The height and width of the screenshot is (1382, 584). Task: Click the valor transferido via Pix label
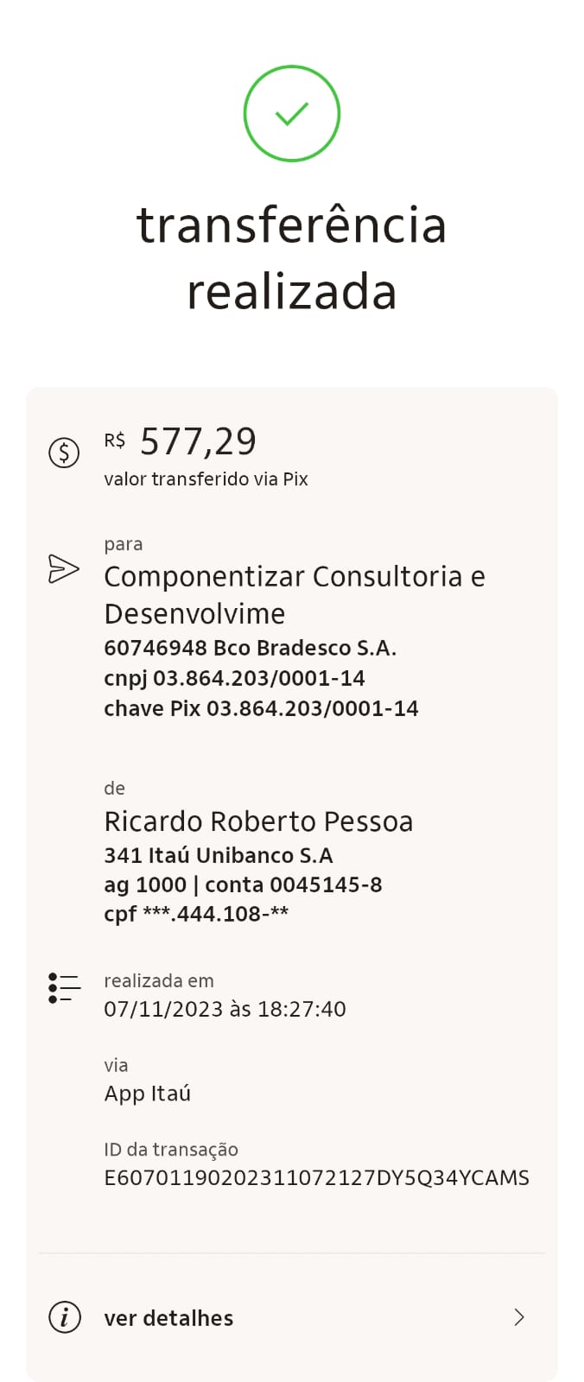tap(206, 479)
